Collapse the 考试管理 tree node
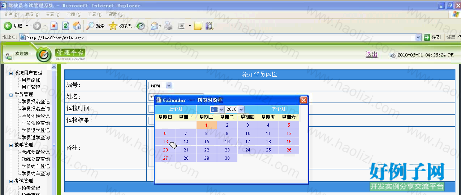461x195 pixels. (x=11, y=181)
